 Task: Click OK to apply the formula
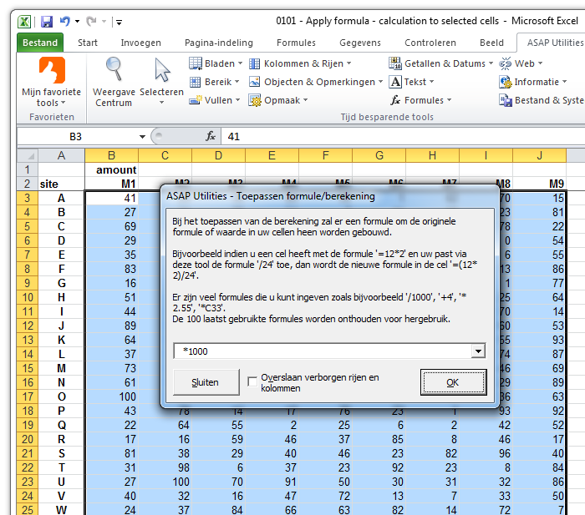tap(453, 382)
